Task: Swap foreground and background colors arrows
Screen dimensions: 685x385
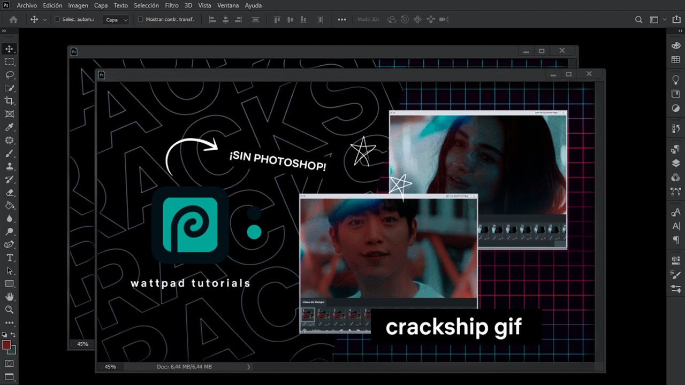Action: pyautogui.click(x=13, y=335)
